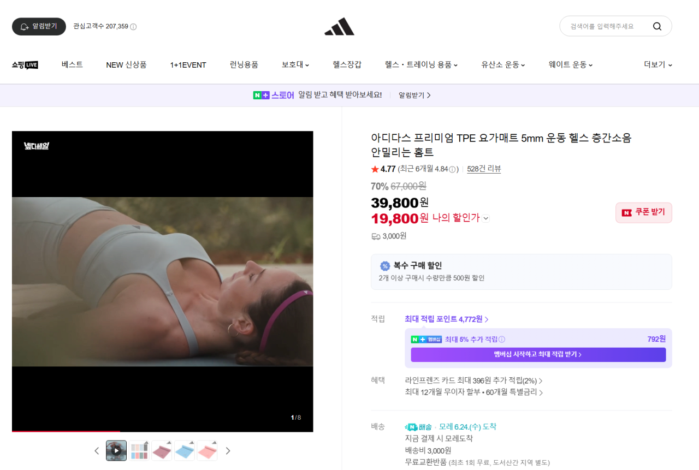Open 쇼핑 LIVE icon in navigation
This screenshot has width=699, height=470.
[25, 65]
